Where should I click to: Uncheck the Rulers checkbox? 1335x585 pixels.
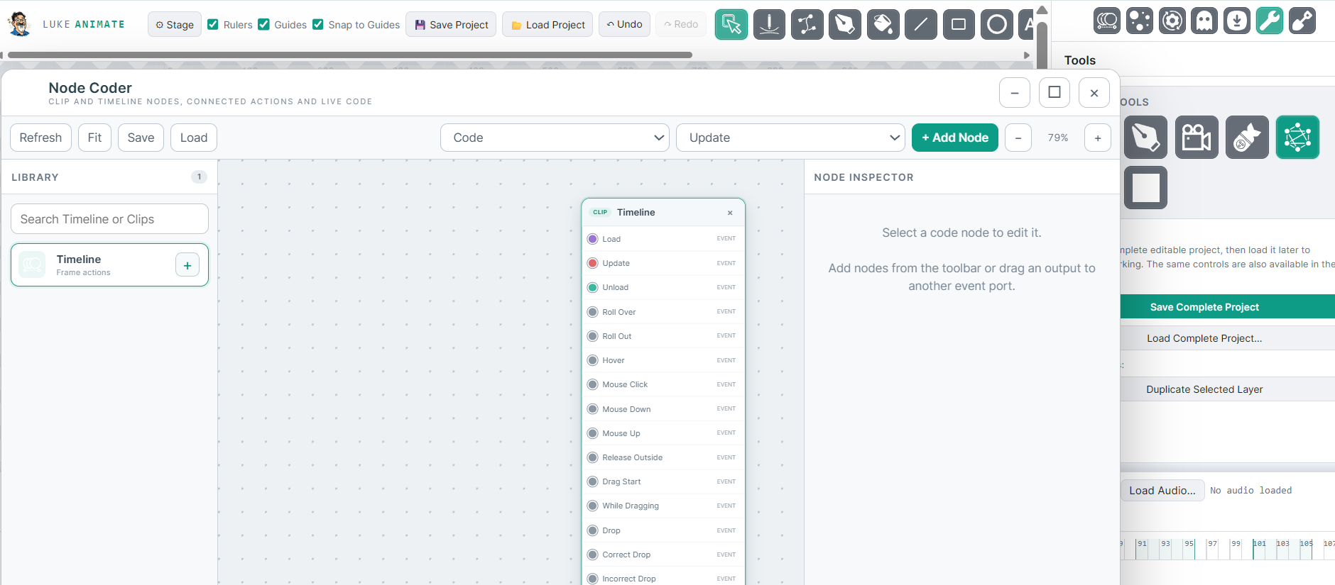(x=213, y=24)
